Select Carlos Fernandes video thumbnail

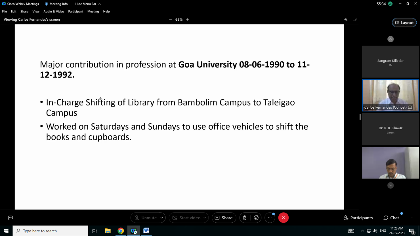coord(390,95)
